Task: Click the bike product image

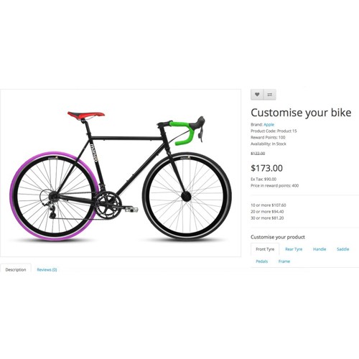Action: pyautogui.click(x=121, y=173)
